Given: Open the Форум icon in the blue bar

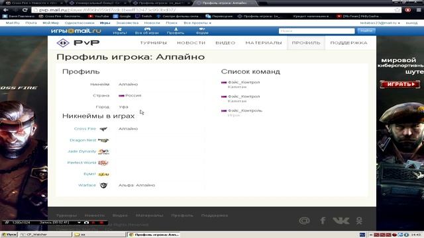Looking at the screenshot, I should click(202, 31).
